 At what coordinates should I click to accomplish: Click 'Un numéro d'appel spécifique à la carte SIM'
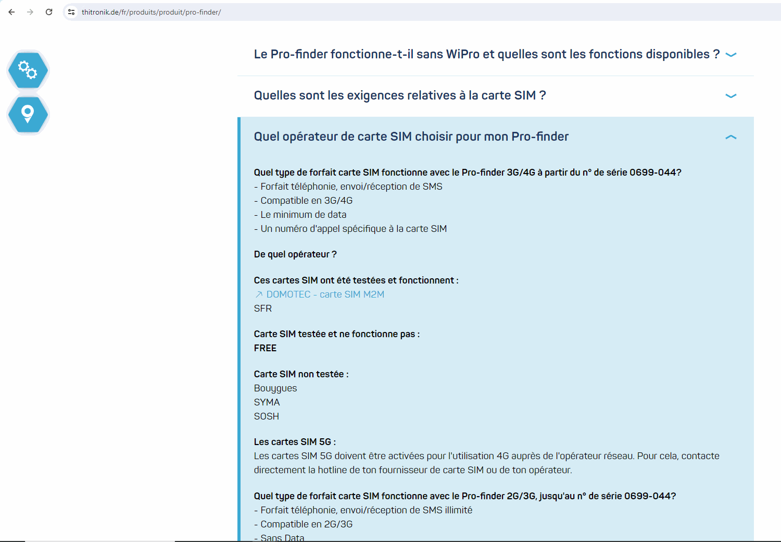[x=350, y=229]
